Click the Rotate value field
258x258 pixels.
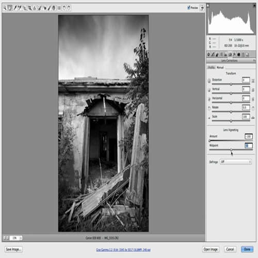coord(246,107)
